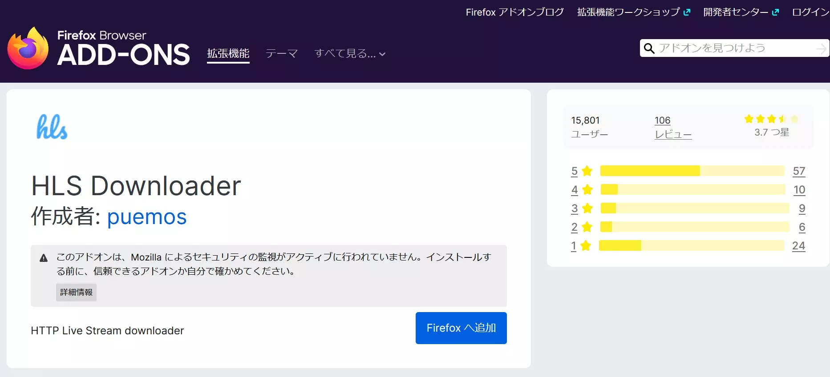Open the 拡張機能ワークショップ link
The height and width of the screenshot is (377, 830).
(628, 12)
